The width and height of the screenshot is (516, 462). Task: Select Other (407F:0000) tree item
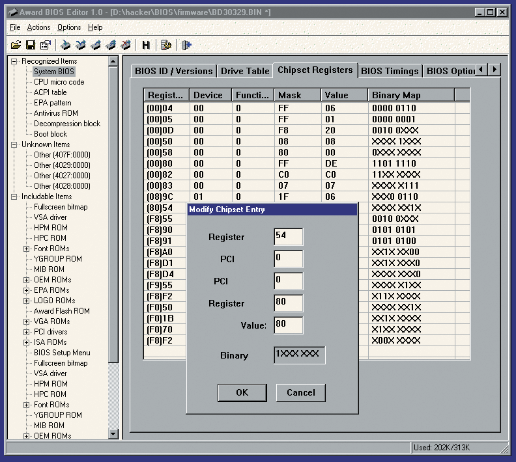[x=62, y=155]
